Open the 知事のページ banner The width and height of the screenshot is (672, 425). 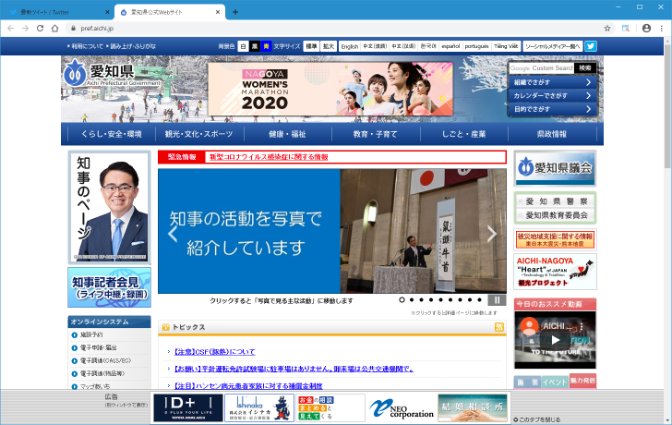[109, 207]
